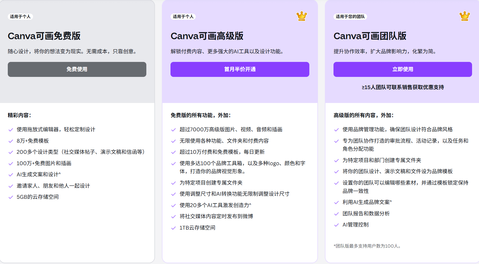Viewport: 479px width, 264px height.
Task: Click the 免费使用 button
Action: (x=77, y=69)
